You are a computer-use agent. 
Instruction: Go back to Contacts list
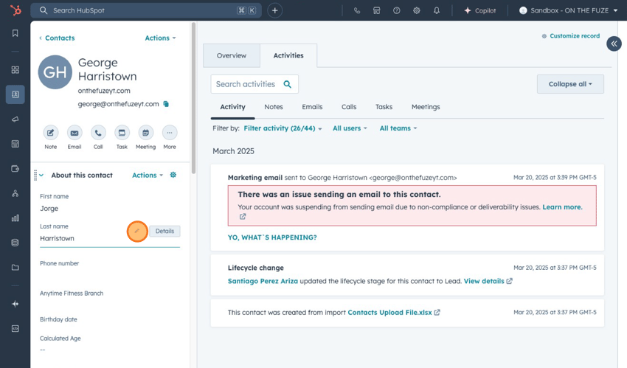57,38
